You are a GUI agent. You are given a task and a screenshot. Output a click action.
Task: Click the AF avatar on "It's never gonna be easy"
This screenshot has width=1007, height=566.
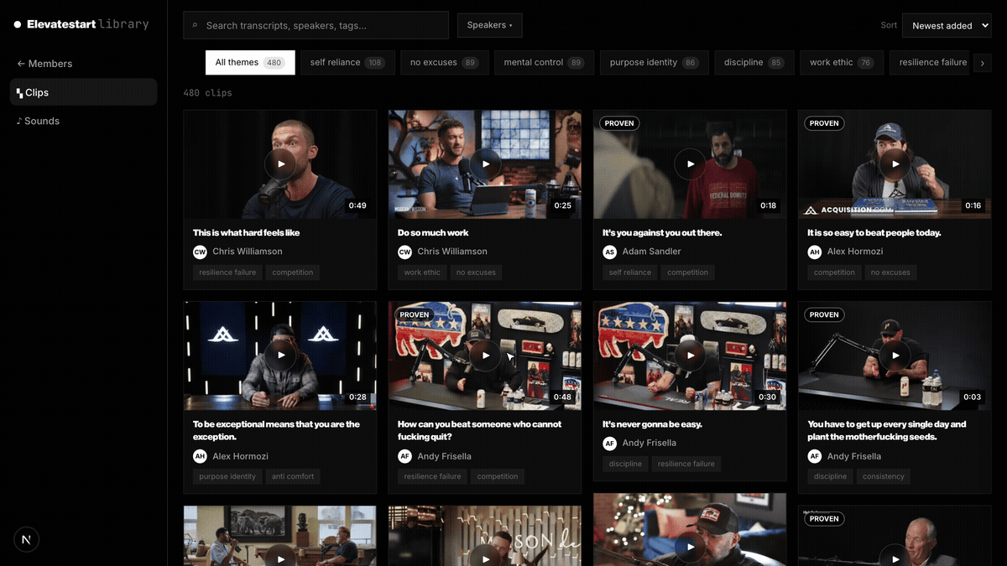[x=609, y=443]
